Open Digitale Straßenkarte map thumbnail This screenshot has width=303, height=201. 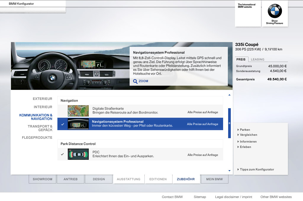click(78, 111)
